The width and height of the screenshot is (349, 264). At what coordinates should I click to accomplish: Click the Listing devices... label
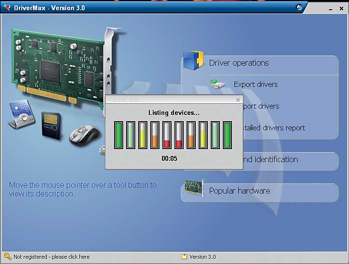(x=174, y=112)
